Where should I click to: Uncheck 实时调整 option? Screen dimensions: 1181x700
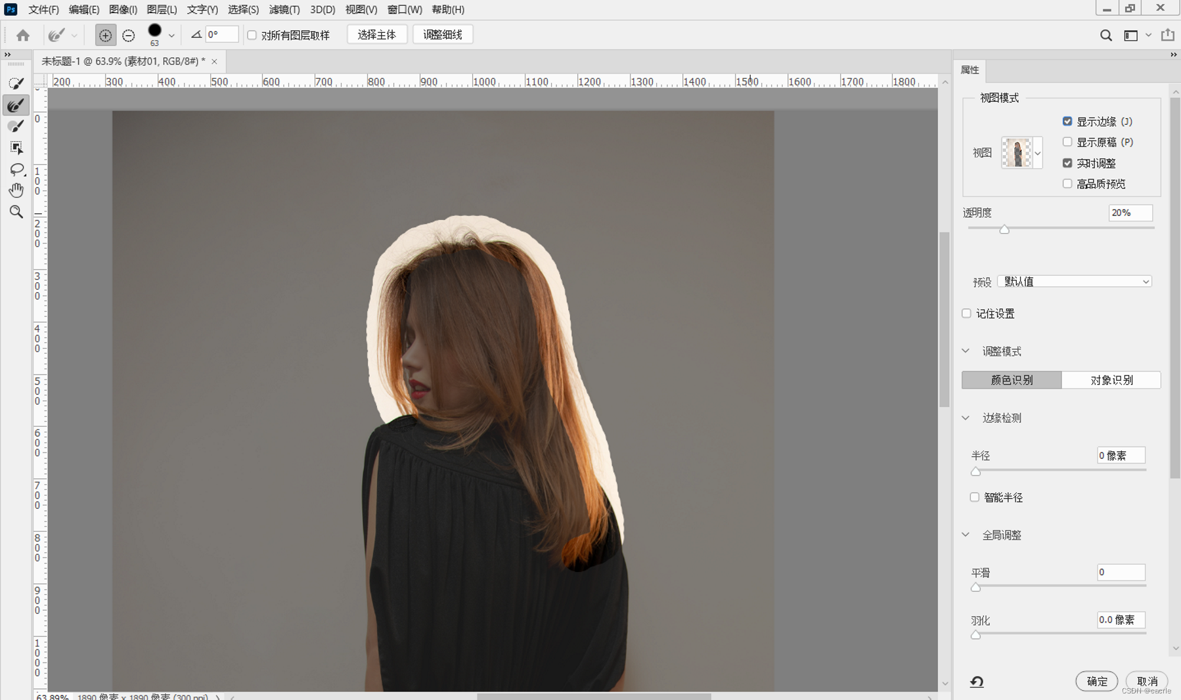pos(1067,163)
